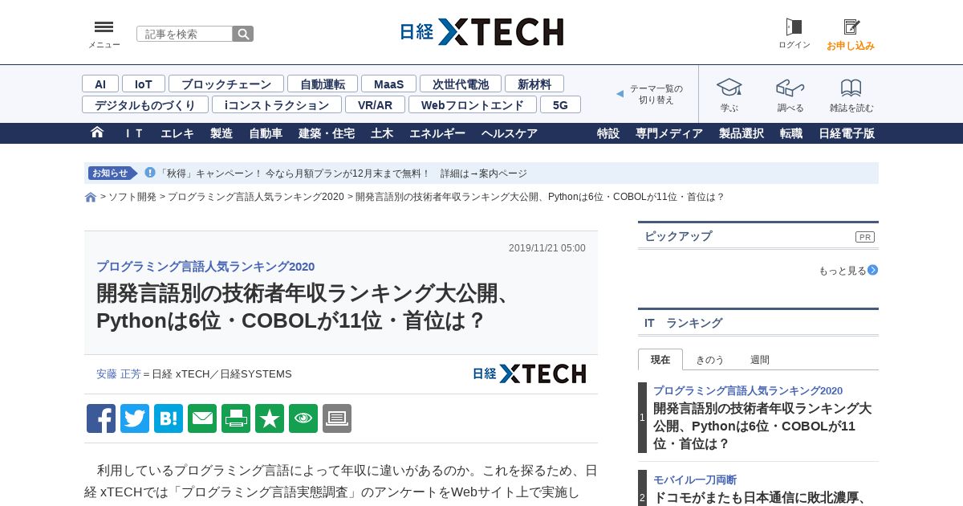Click the iコンストラクション theme tag

point(277,104)
